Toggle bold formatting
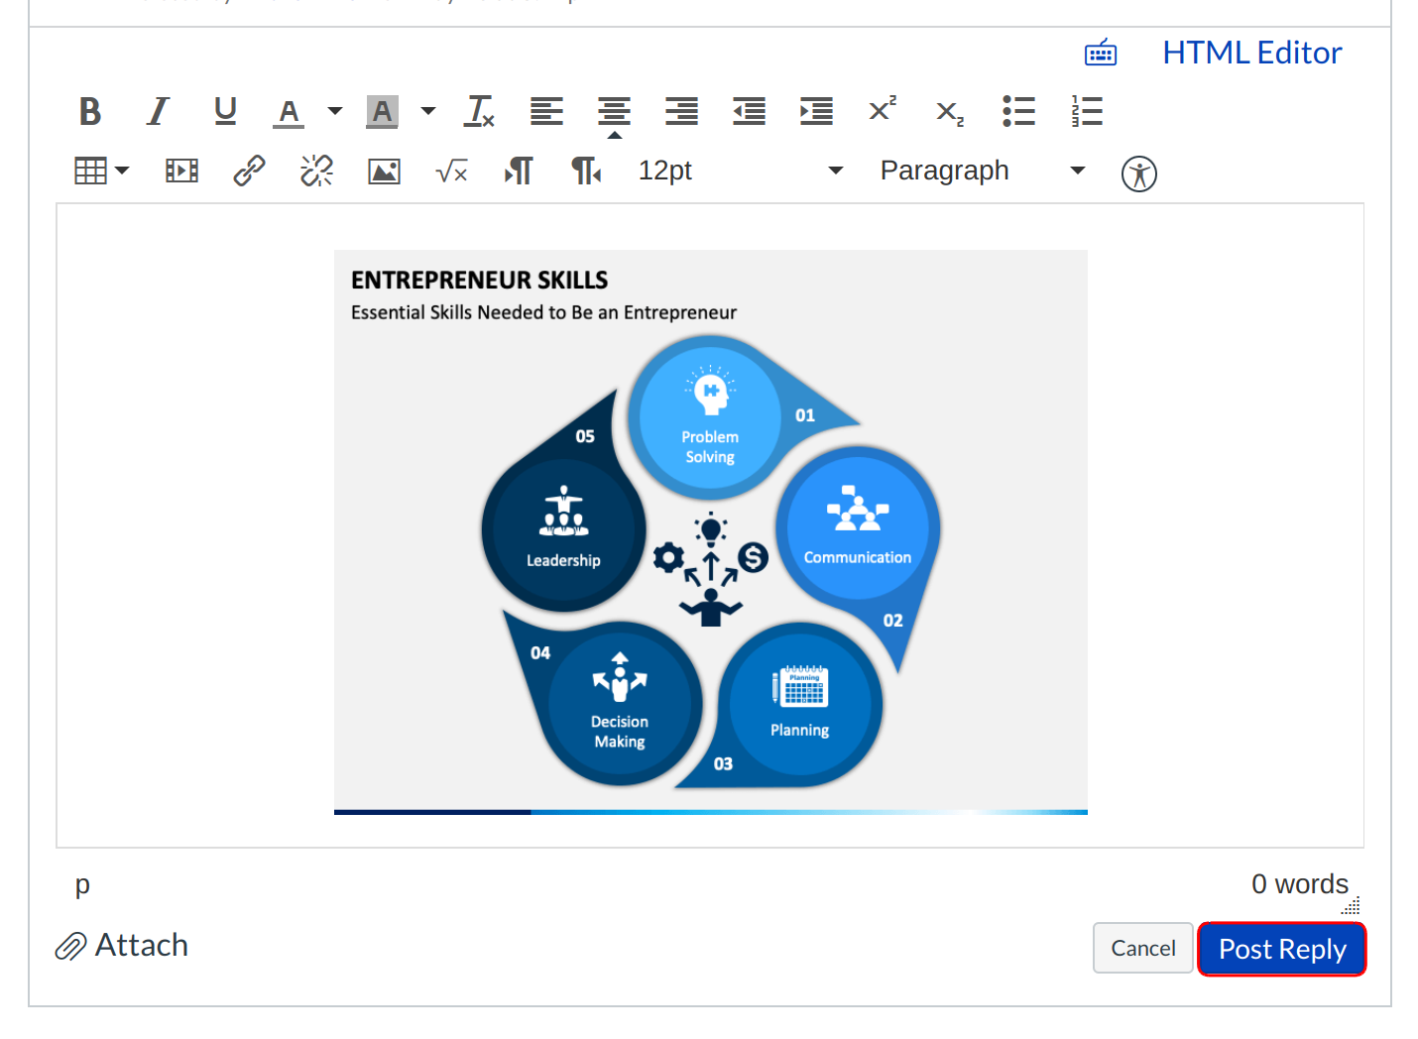This screenshot has width=1418, height=1039. point(90,112)
